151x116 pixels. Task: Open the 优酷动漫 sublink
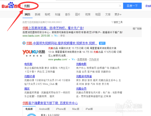(x=30, y=76)
